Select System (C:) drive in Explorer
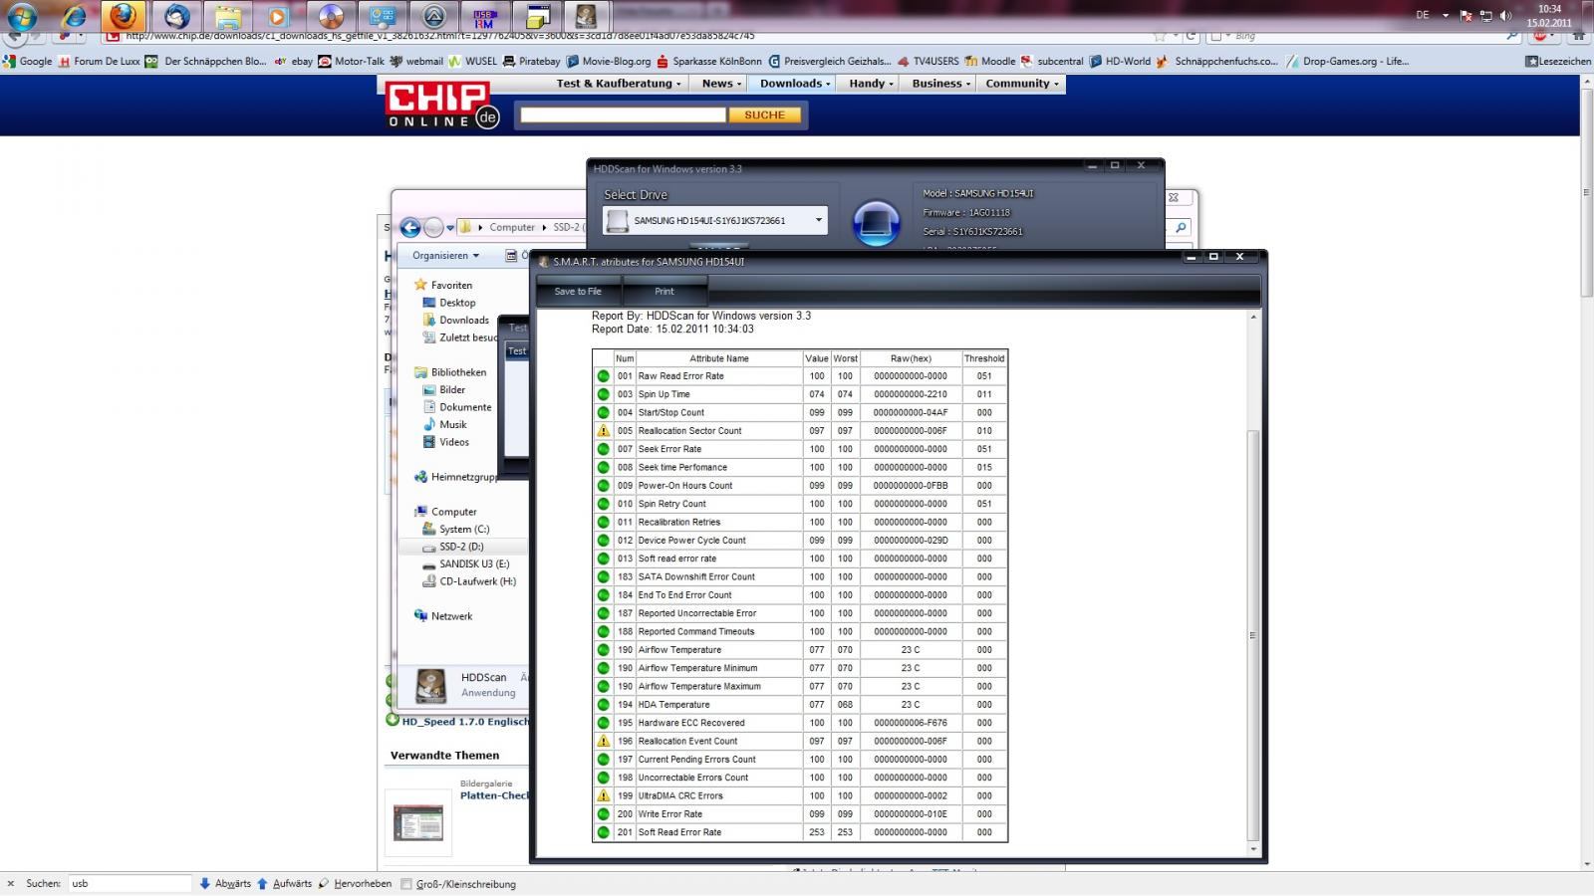 pos(455,530)
